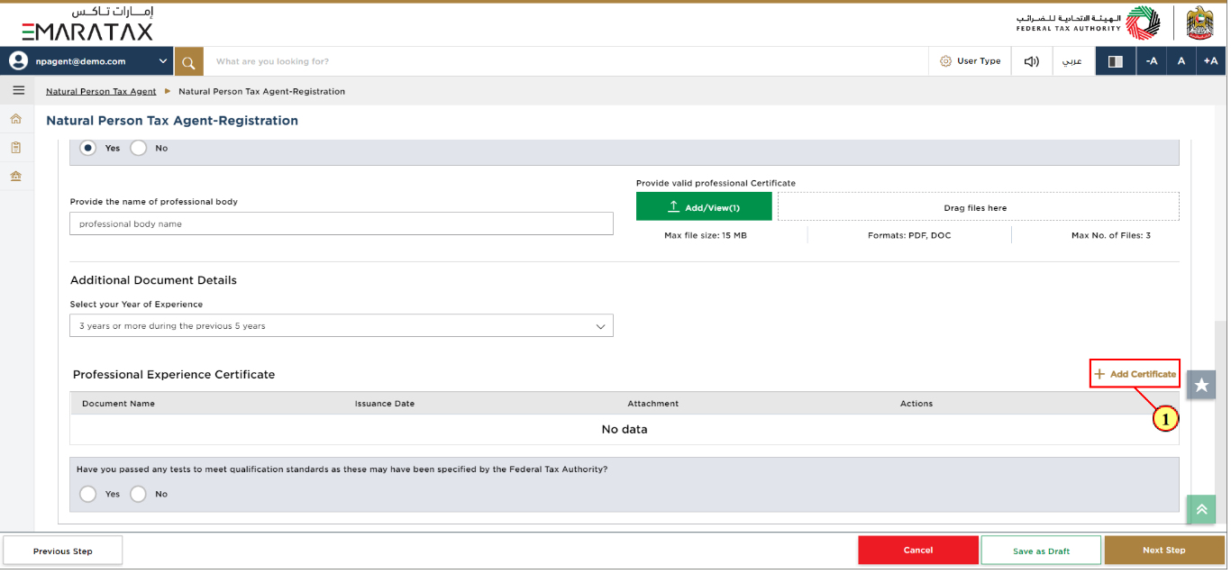The width and height of the screenshot is (1231, 574).
Task: Click the 'Max No. of Files: 3' text
Action: 1111,235
